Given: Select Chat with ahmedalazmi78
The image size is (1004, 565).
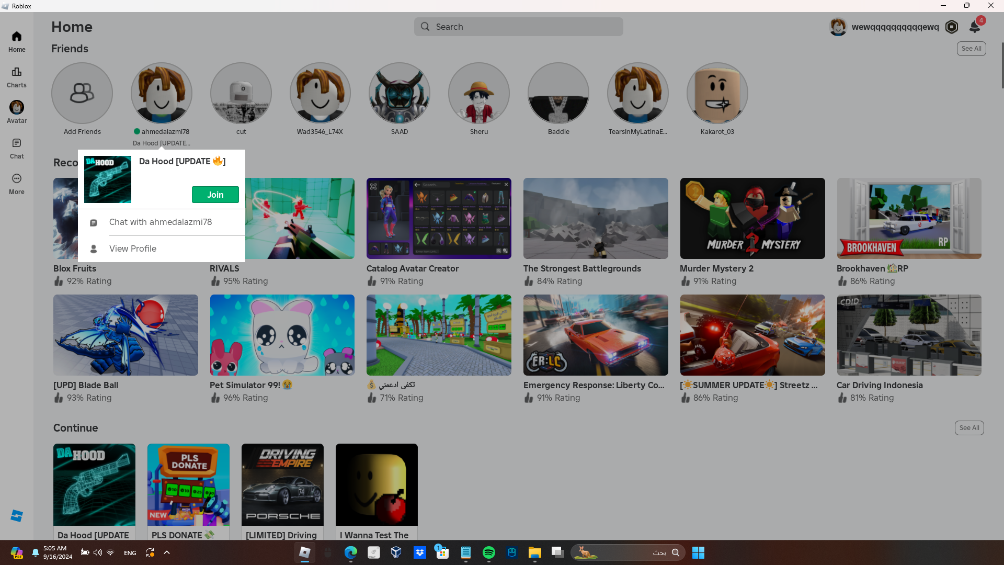Looking at the screenshot, I should coord(161,222).
